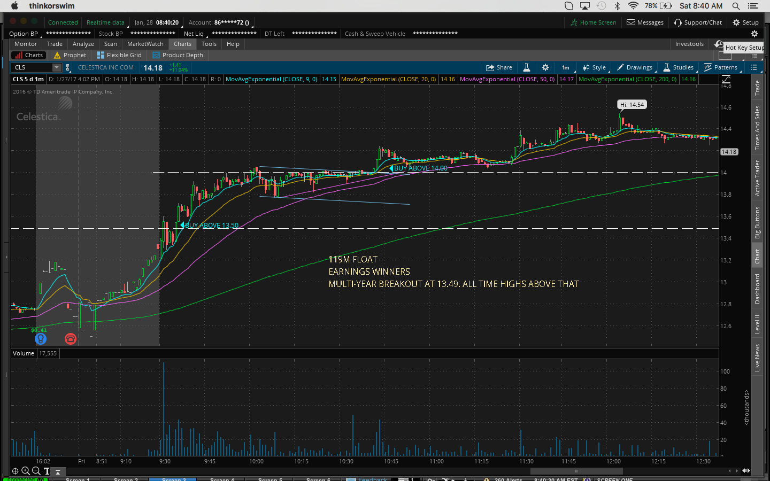The height and width of the screenshot is (481, 770).
Task: Click the Hi: 14.54 price bubble
Action: (x=632, y=105)
